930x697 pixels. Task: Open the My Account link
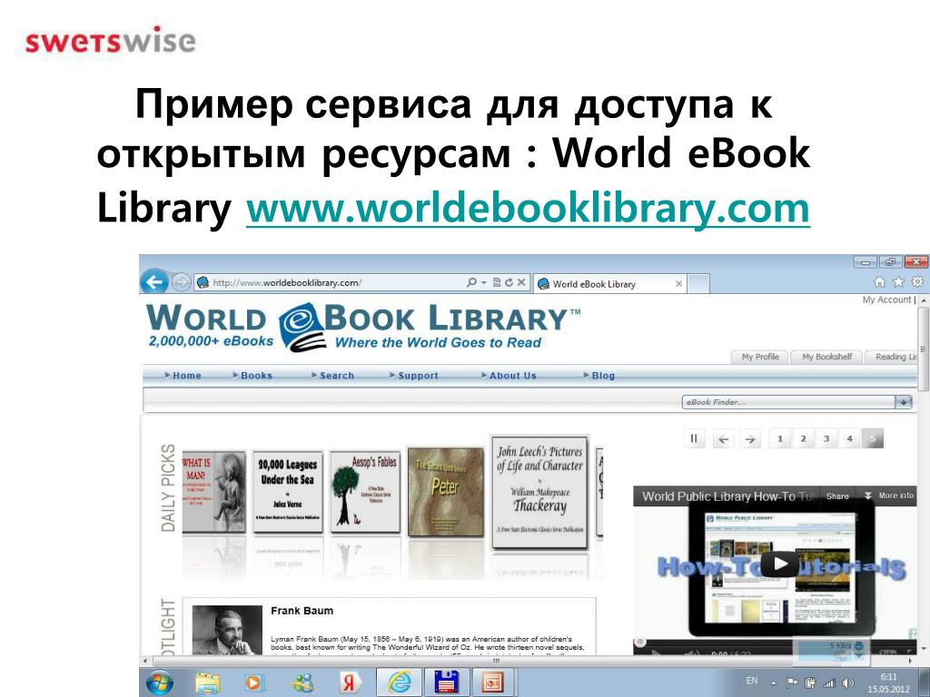point(886,299)
